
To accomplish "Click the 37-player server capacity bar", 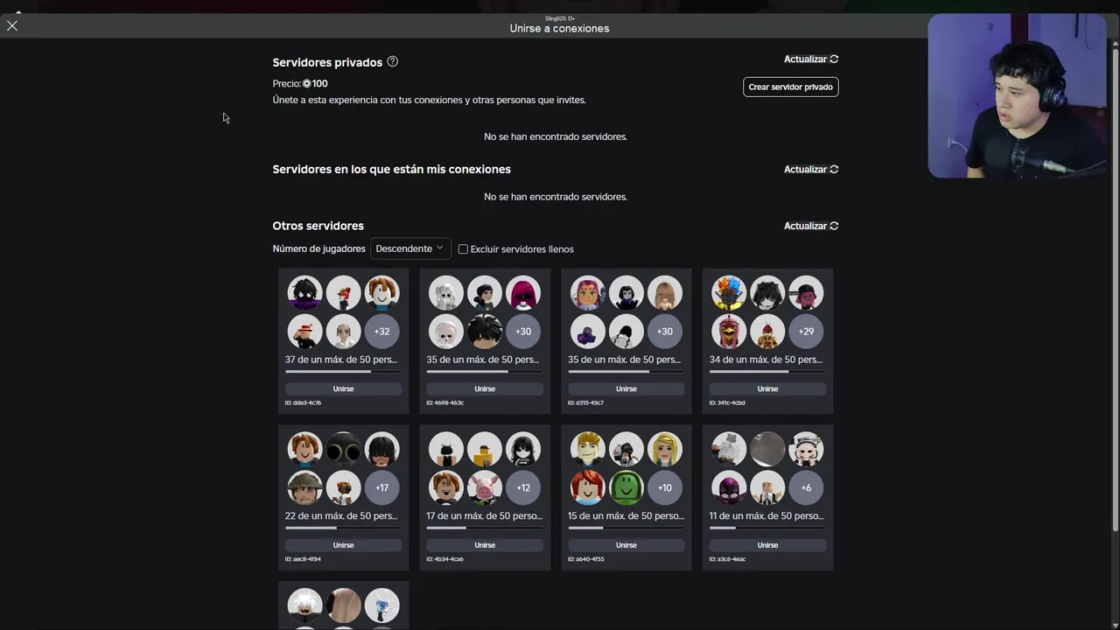I will (x=343, y=372).
